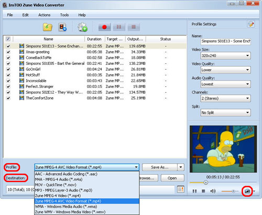Image resolution: width=262 pixels, height=215 pixels.
Task: Open the Tools menu
Action: point(64,15)
